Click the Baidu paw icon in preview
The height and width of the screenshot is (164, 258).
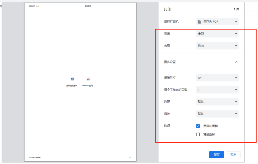(x=72, y=79)
